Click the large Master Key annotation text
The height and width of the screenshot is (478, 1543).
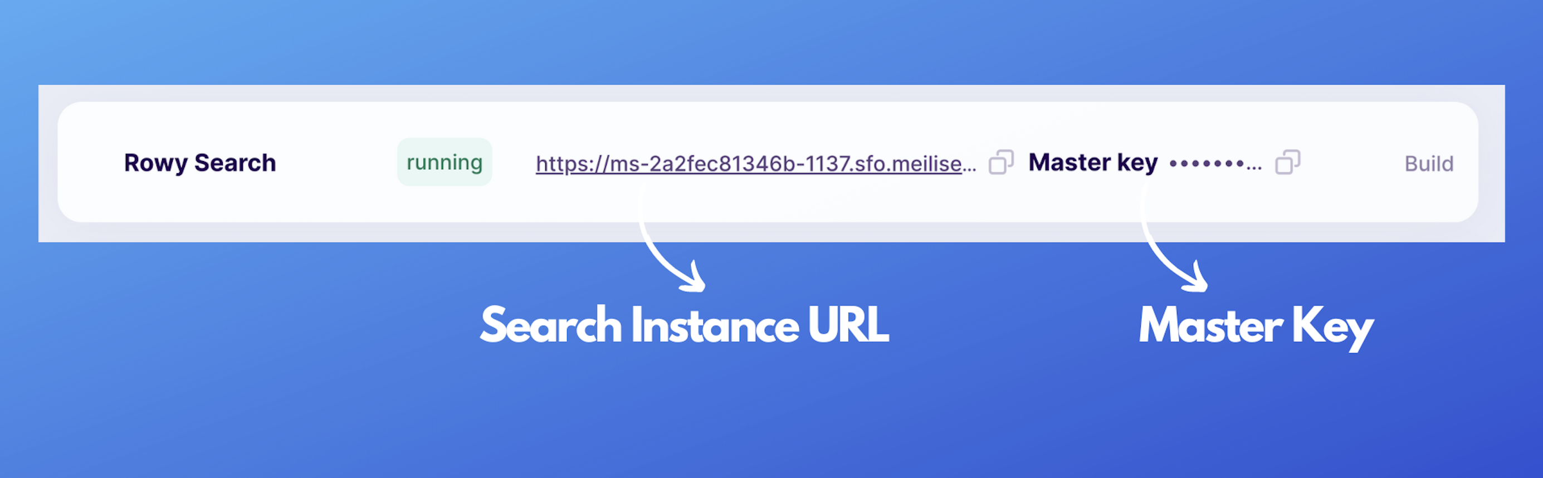point(1256,327)
